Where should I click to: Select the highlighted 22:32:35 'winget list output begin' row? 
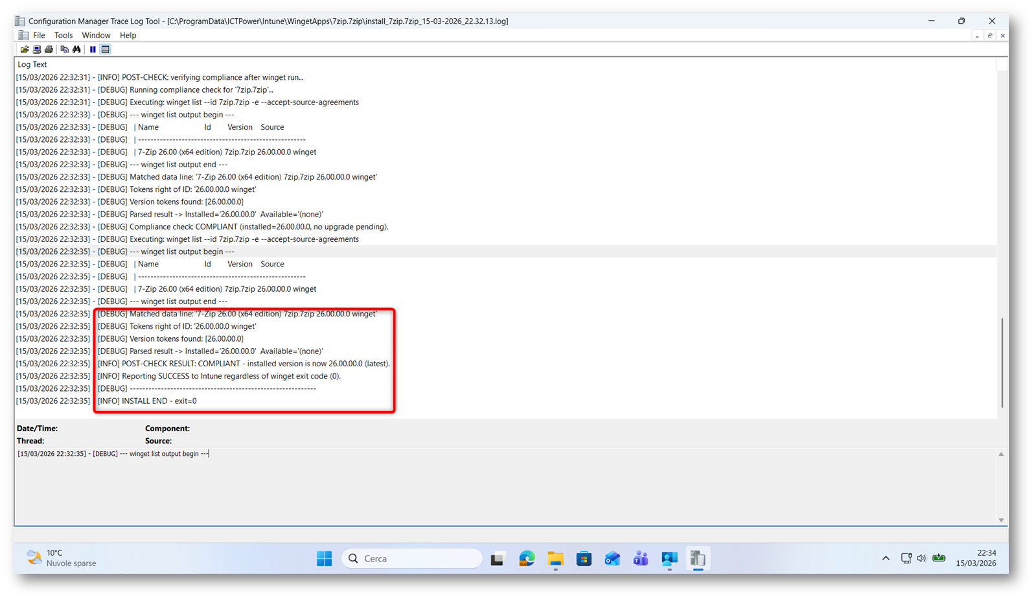(506, 252)
